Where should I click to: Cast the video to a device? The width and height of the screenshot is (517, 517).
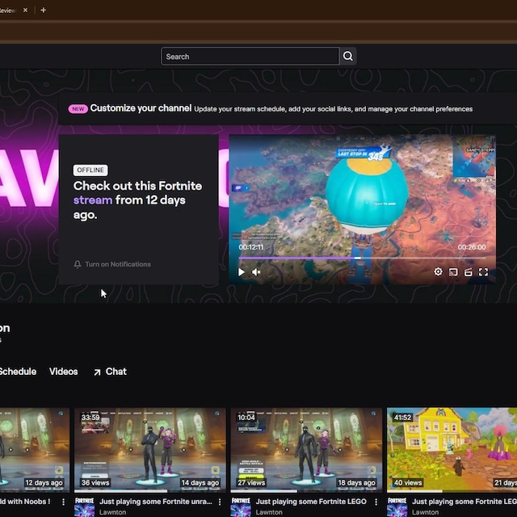click(x=453, y=272)
